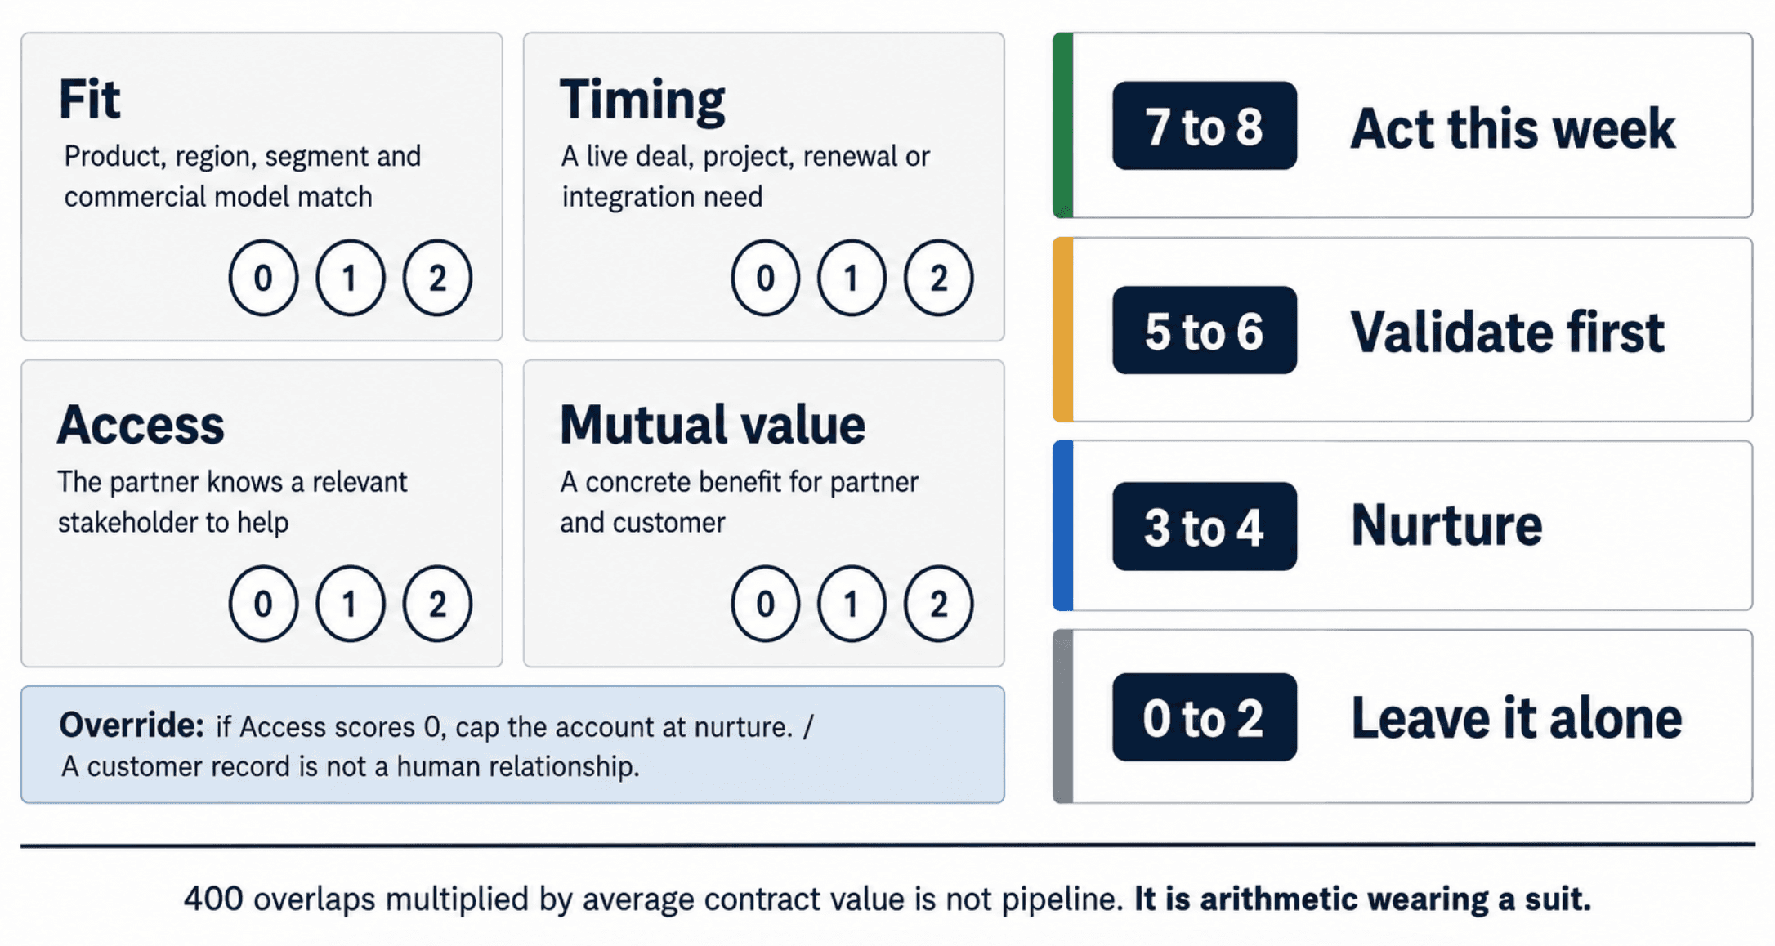Viewport: 1775px width, 946px height.
Task: Click the 7 to 8 score badge
Action: tap(1205, 126)
